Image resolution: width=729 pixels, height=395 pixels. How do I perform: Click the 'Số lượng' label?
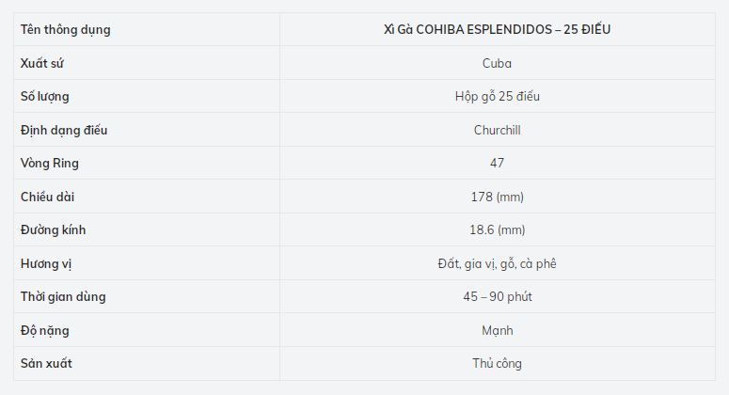tap(45, 97)
